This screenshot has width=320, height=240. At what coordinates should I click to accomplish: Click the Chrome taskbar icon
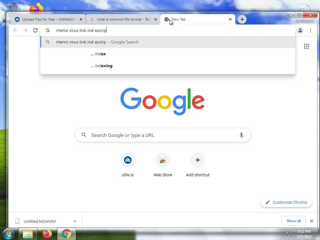(67, 234)
